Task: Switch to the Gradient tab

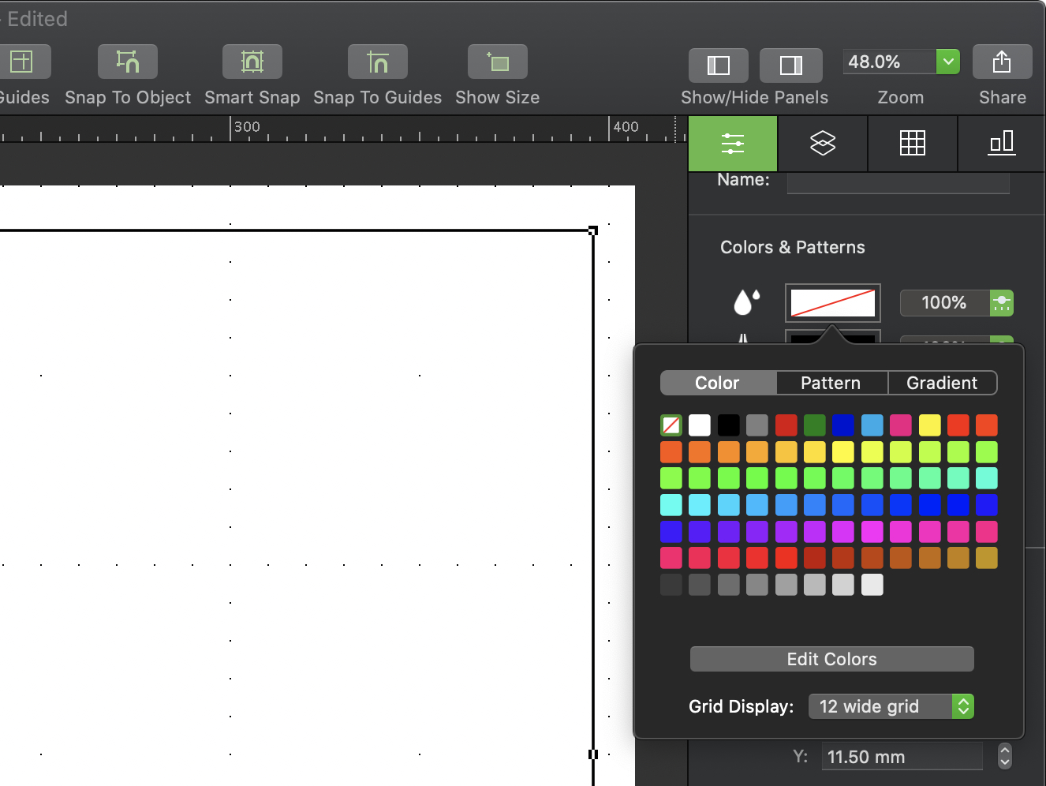Action: click(x=942, y=383)
